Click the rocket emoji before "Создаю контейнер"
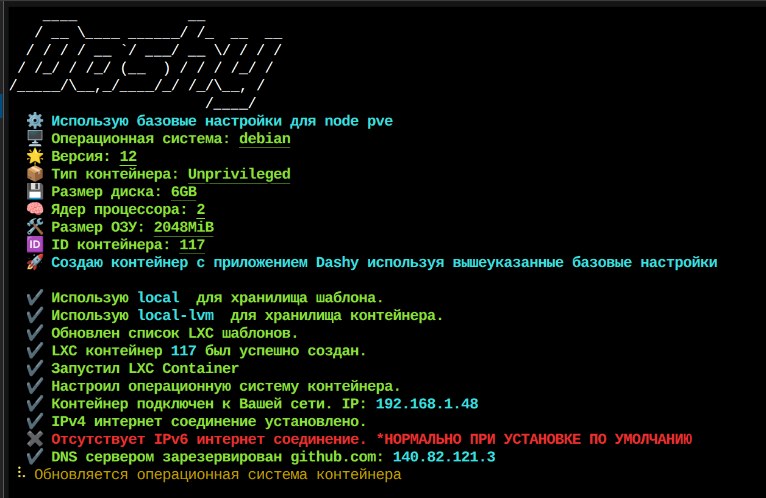Viewport: 766px width, 498px height. pyautogui.click(x=35, y=262)
